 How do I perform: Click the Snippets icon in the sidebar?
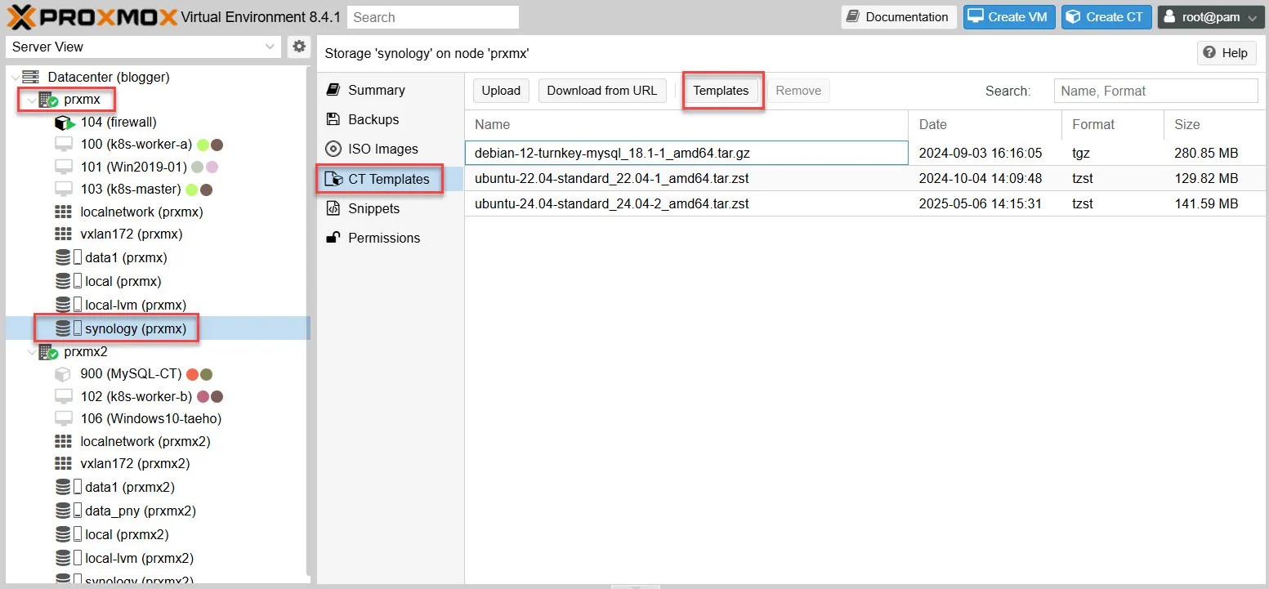tap(333, 208)
